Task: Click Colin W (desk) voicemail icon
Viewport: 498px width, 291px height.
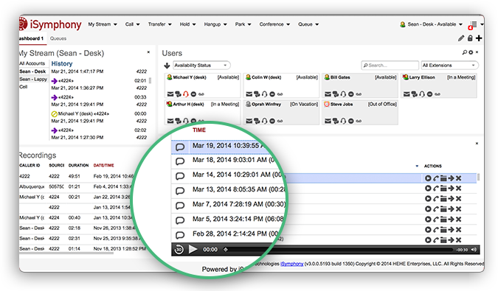Action: [280, 94]
